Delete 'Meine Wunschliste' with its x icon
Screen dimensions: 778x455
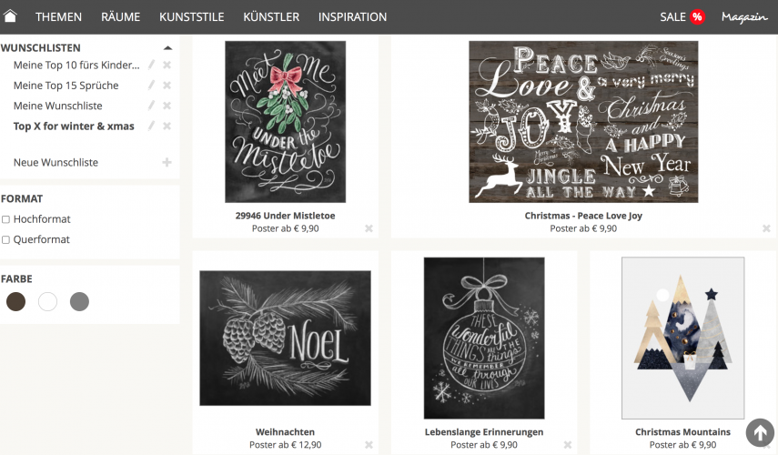pos(167,106)
